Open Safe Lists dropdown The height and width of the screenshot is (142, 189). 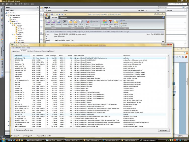point(95,21)
